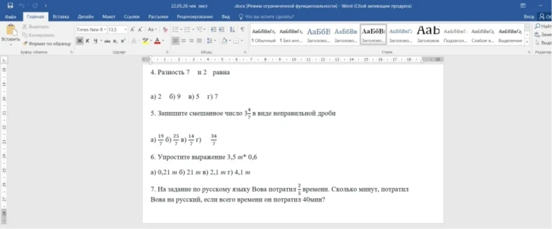The height and width of the screenshot is (229, 552).
Task: Click shading paint bucket icon
Action: point(224,41)
